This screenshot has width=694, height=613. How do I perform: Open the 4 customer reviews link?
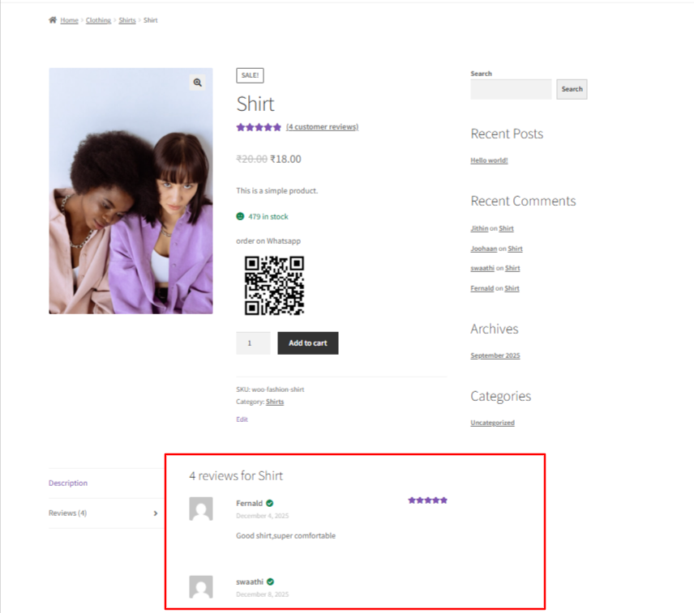(323, 126)
